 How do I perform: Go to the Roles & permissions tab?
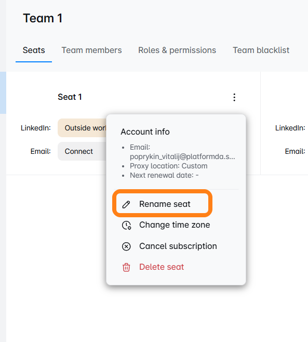(177, 50)
